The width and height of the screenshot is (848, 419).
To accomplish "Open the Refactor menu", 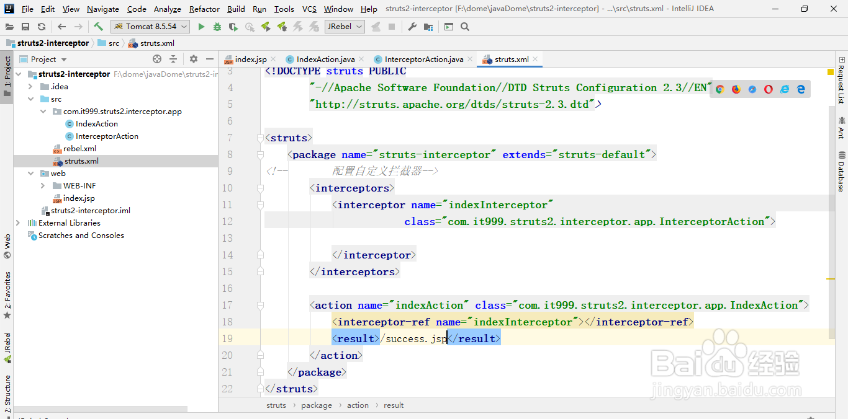I will tap(204, 9).
